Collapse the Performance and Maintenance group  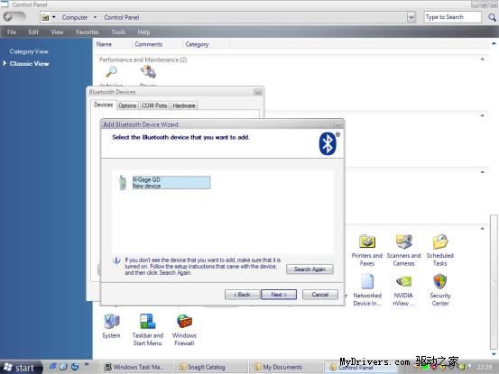[x=483, y=59]
